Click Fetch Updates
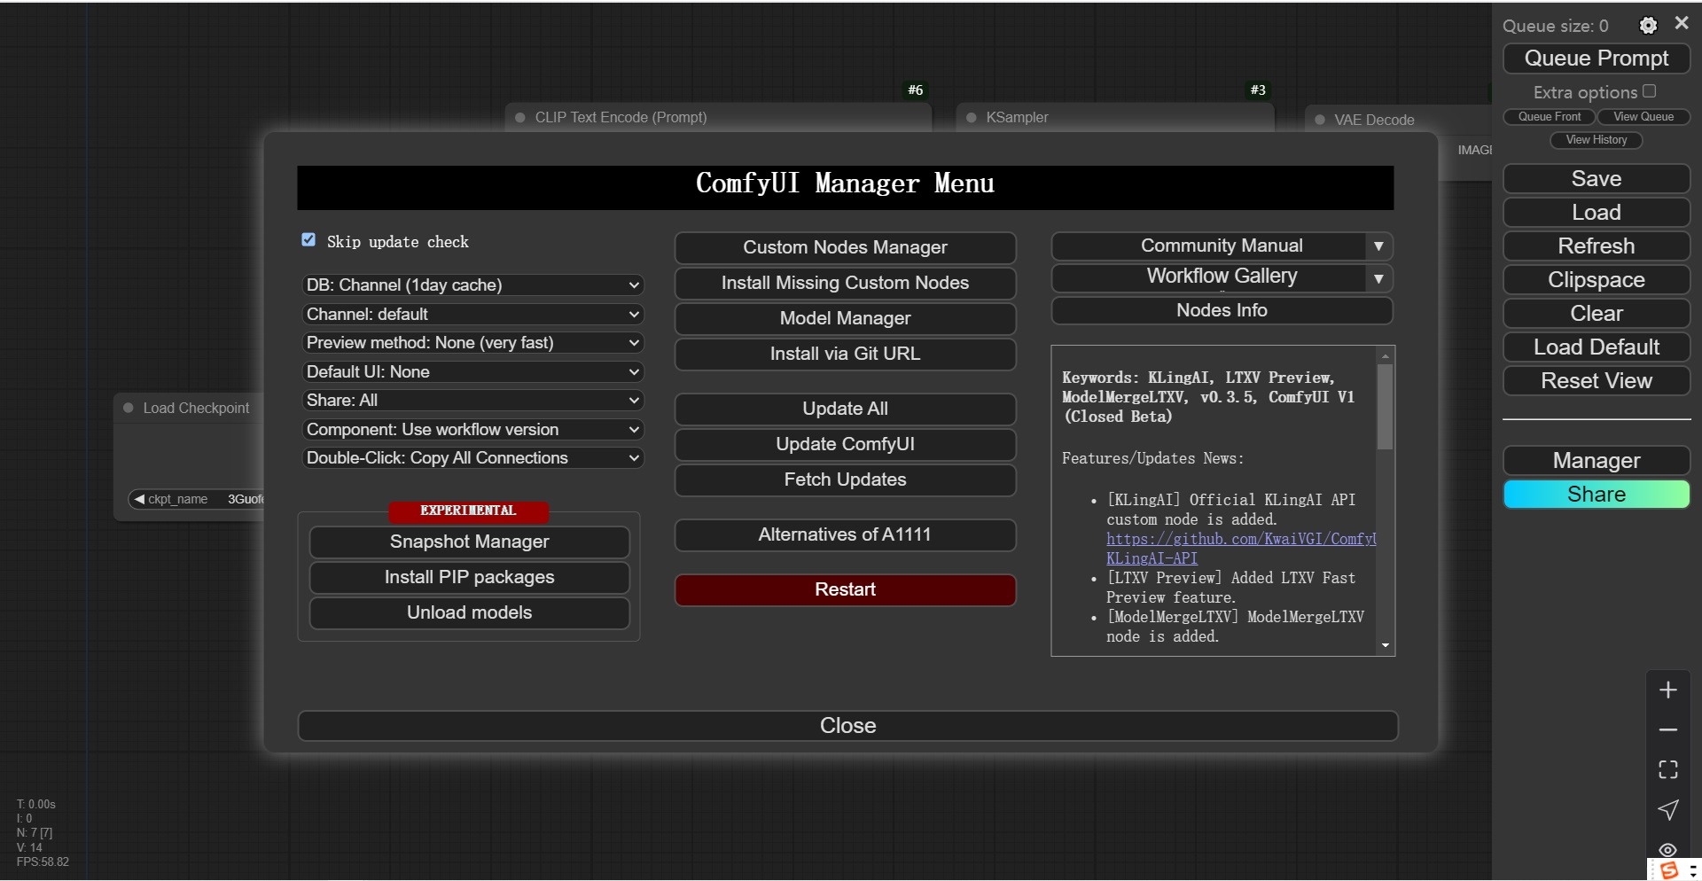 pyautogui.click(x=845, y=480)
